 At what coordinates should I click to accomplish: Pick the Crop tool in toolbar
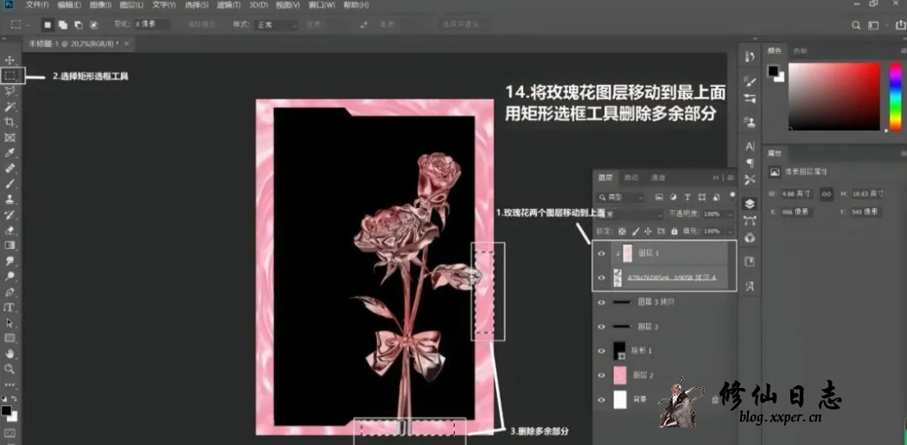10,122
